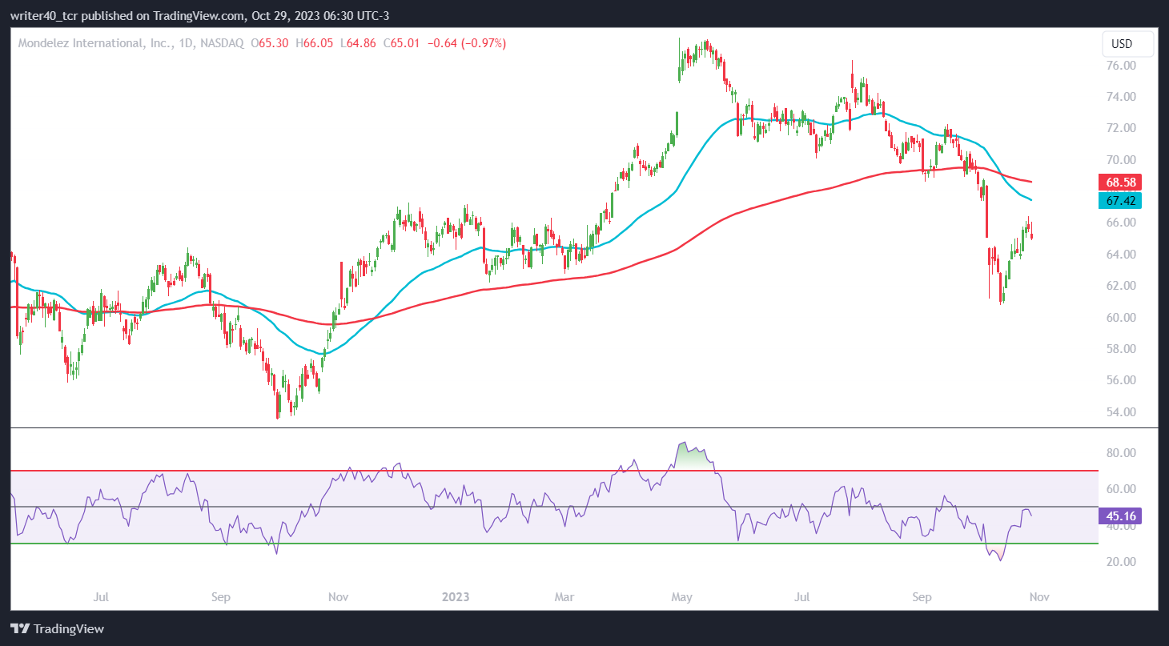Click the NASDAQ exchange text

(x=223, y=43)
